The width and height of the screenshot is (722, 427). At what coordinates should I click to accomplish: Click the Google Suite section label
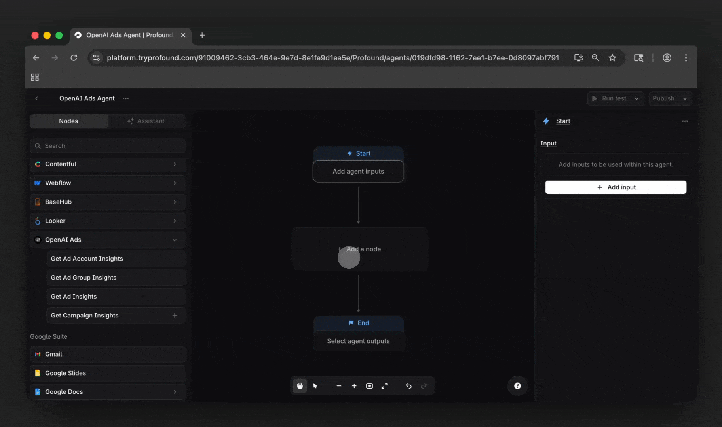coord(49,336)
